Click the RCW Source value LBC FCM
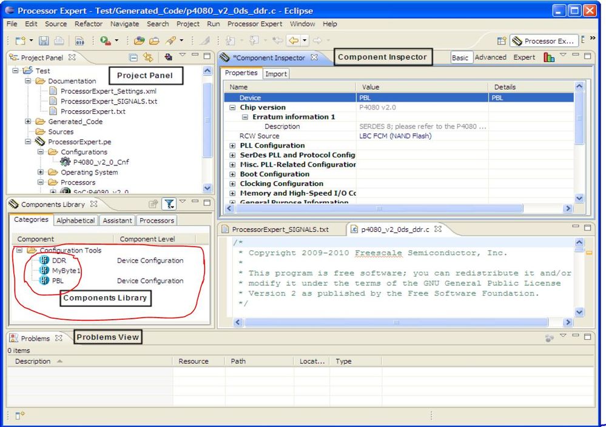 click(395, 136)
